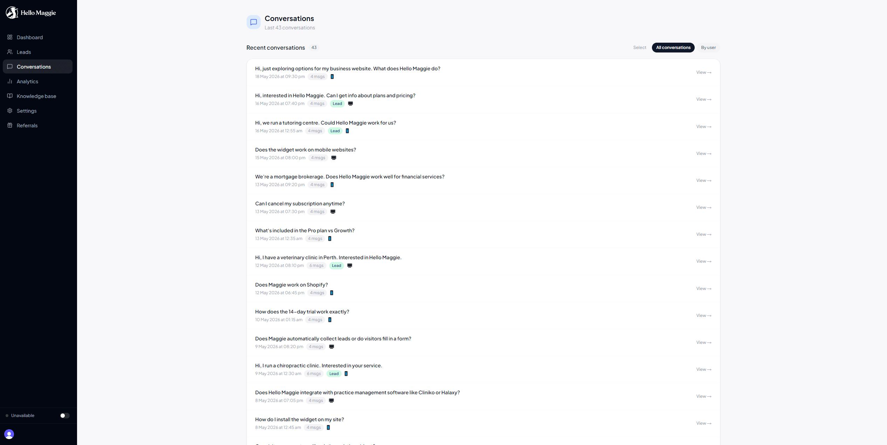Click the Leads people icon in sidebar

click(x=10, y=52)
